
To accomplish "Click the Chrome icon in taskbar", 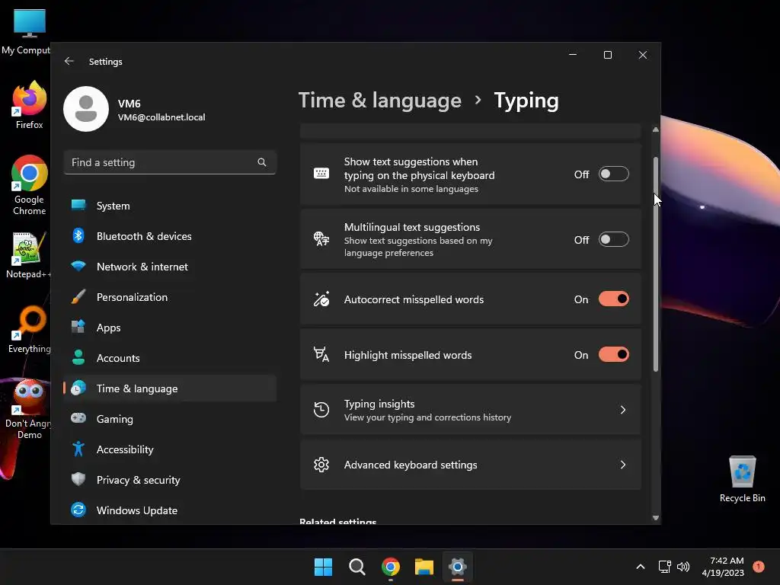I will tap(391, 567).
